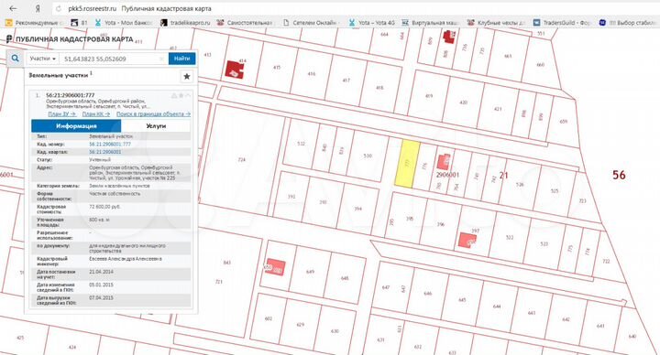This screenshot has width=660, height=355.
Task: Open the "Самостоятельная" bookmark
Action: [245, 23]
